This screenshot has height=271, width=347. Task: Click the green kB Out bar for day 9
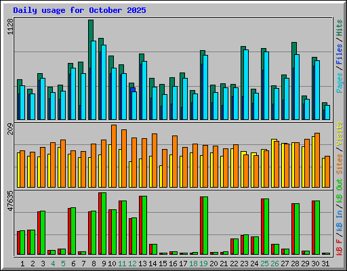pos(104,224)
